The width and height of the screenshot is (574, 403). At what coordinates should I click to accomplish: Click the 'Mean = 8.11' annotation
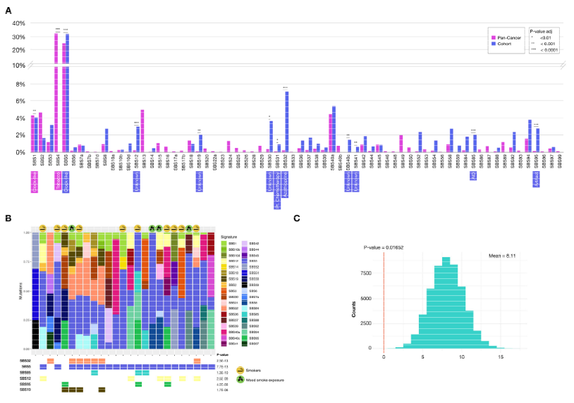click(x=502, y=256)
